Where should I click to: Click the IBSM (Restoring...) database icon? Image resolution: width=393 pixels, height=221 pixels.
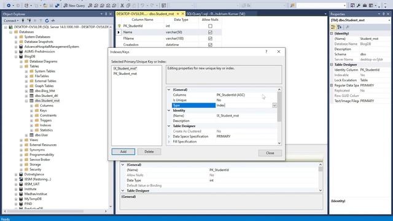click(x=21, y=179)
